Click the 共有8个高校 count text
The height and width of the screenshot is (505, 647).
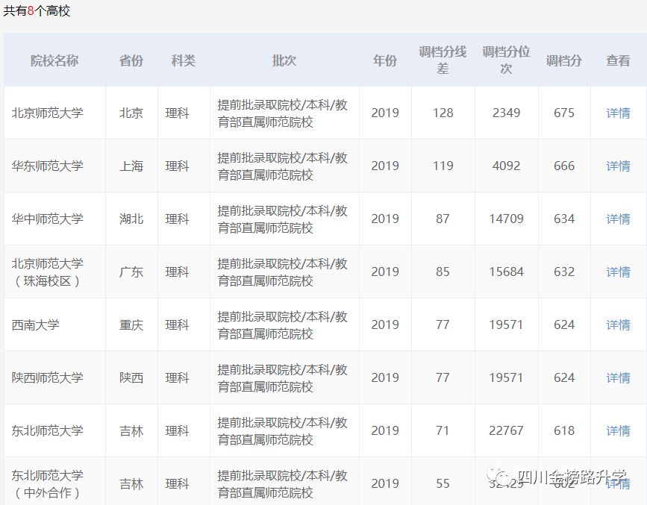pos(37,10)
